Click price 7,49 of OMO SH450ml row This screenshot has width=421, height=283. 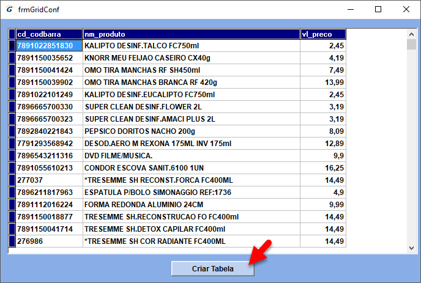coord(323,70)
